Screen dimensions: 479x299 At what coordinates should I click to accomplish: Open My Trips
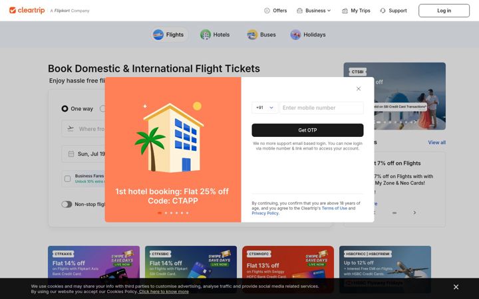pyautogui.click(x=356, y=11)
